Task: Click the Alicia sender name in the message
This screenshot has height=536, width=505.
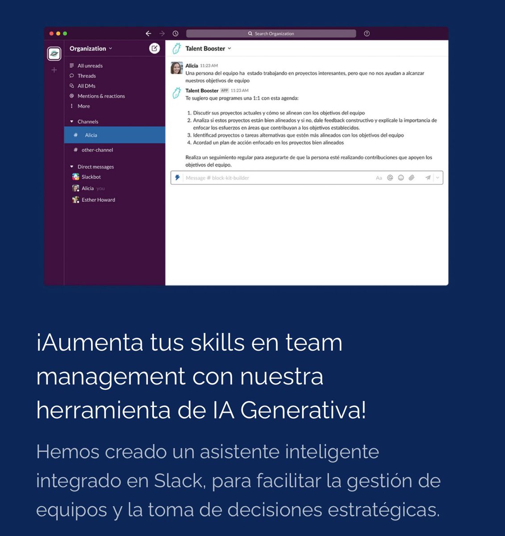Action: point(192,66)
